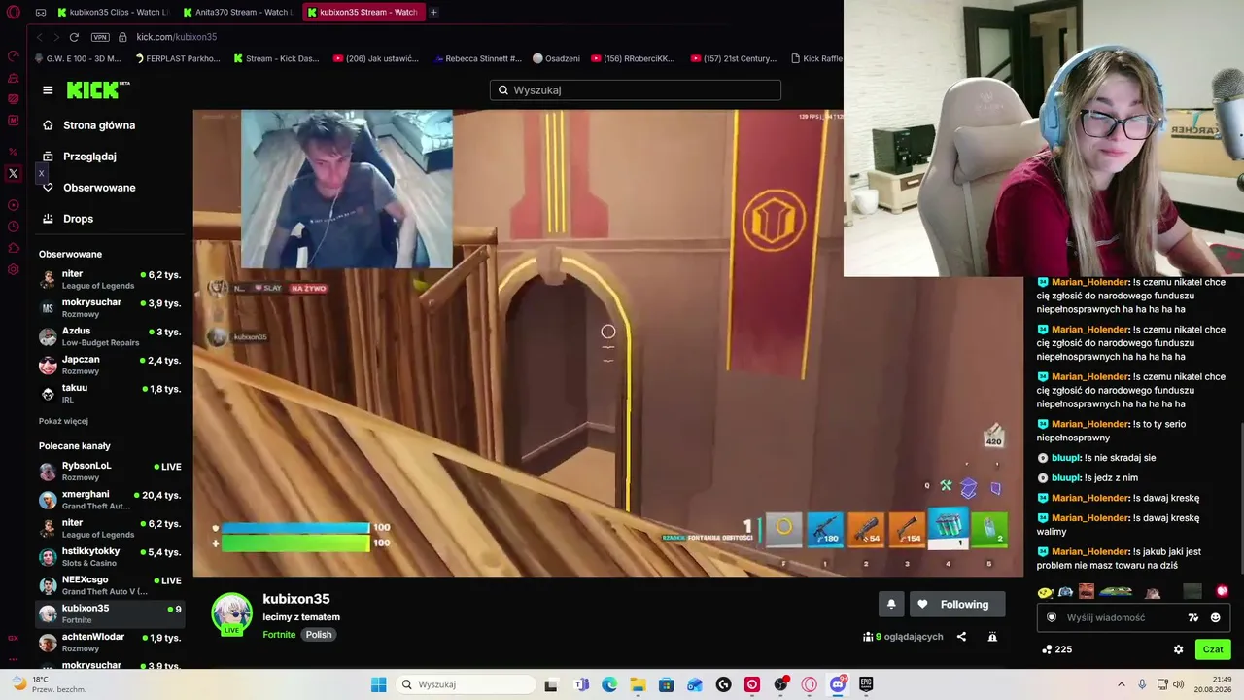This screenshot has height=700, width=1244.
Task: Open followed channel takuu
Action: click(x=110, y=393)
